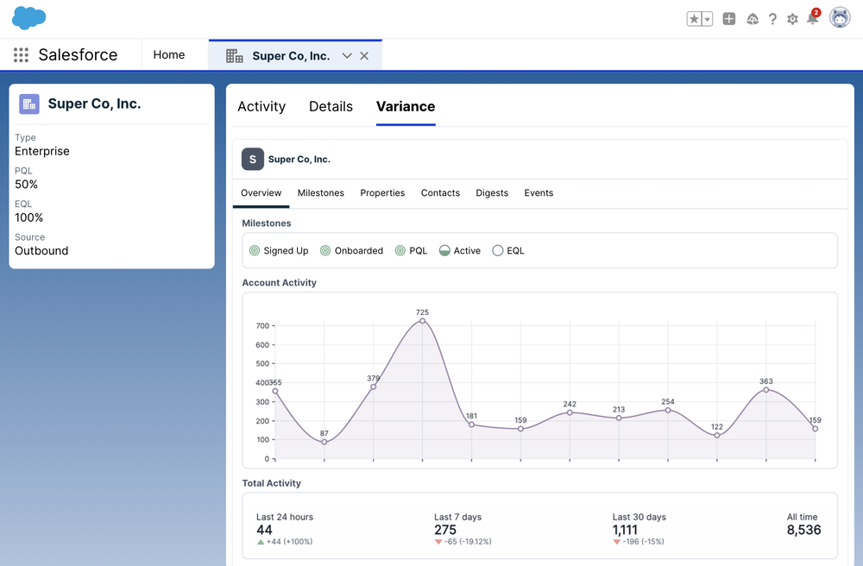
Task: Click the favorites star icon
Action: (694, 19)
